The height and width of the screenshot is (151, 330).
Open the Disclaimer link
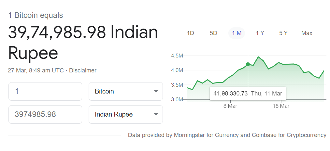[83, 70]
